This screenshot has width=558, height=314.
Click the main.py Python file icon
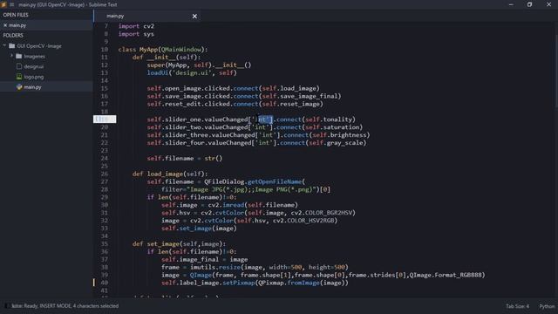click(x=19, y=87)
